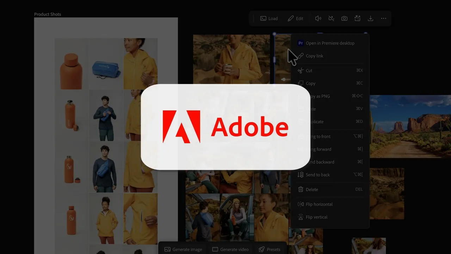Image resolution: width=451 pixels, height=254 pixels.
Task: Click the Load button in toolbar
Action: pyautogui.click(x=269, y=18)
